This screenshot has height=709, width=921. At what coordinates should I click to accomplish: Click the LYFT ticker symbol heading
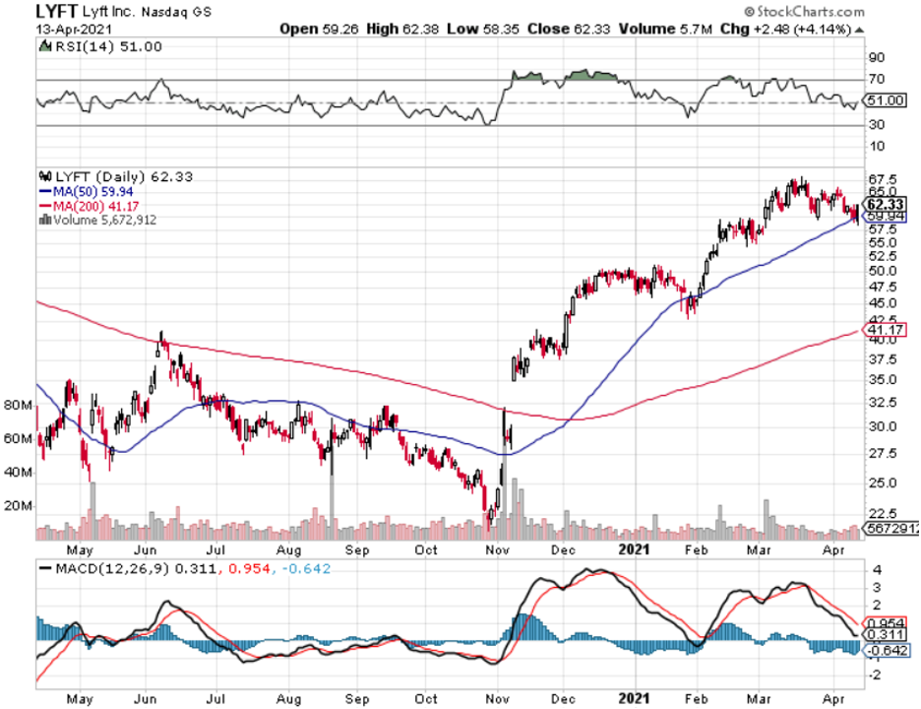coord(56,11)
